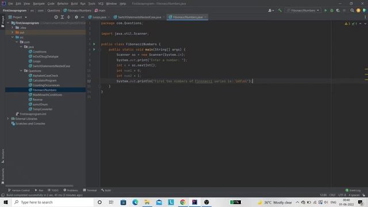Click main method breadcrumb in navigation bar
This screenshot has width=368, height=207.
(102, 10)
